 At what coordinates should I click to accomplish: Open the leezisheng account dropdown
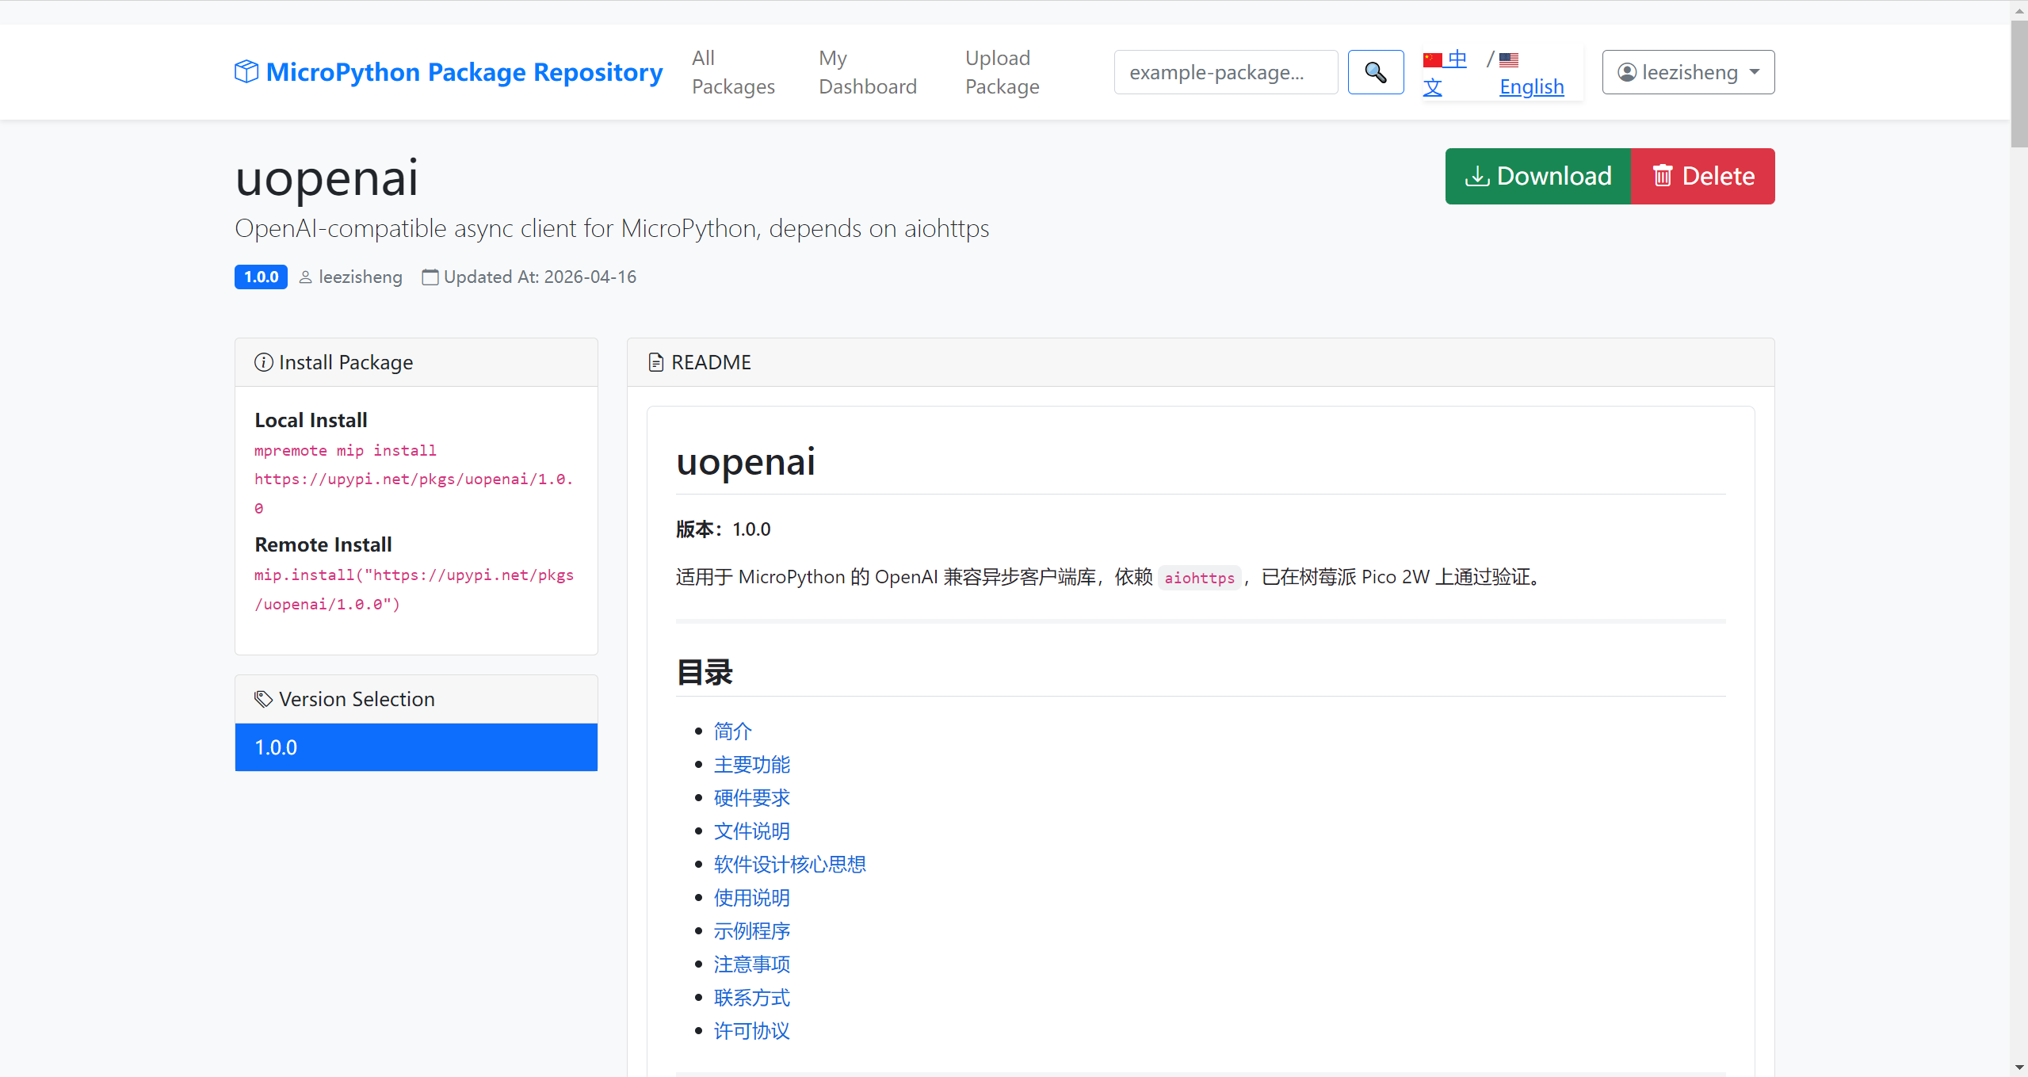coord(1687,72)
